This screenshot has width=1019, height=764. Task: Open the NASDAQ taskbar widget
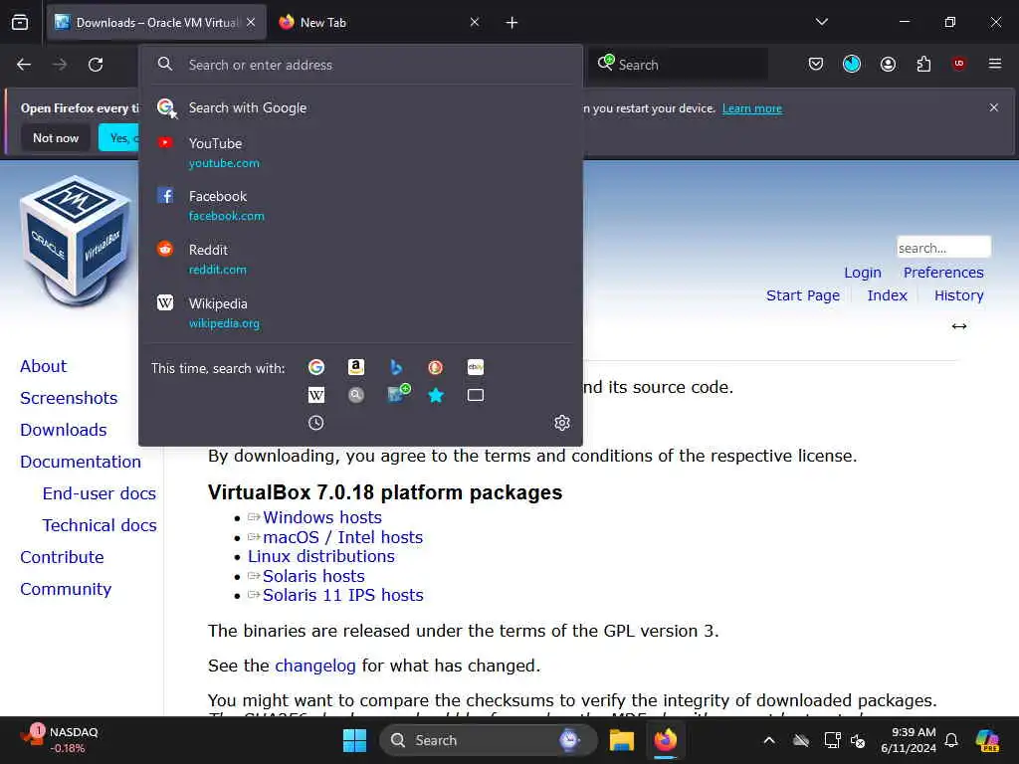(59, 740)
